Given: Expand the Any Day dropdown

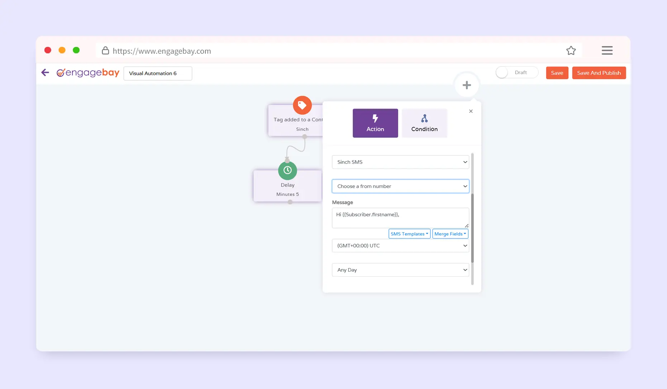Looking at the screenshot, I should point(400,270).
